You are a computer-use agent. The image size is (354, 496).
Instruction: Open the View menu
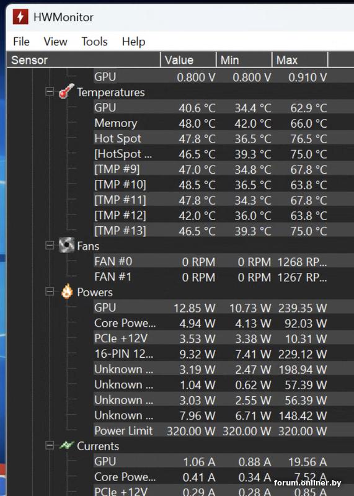point(55,42)
